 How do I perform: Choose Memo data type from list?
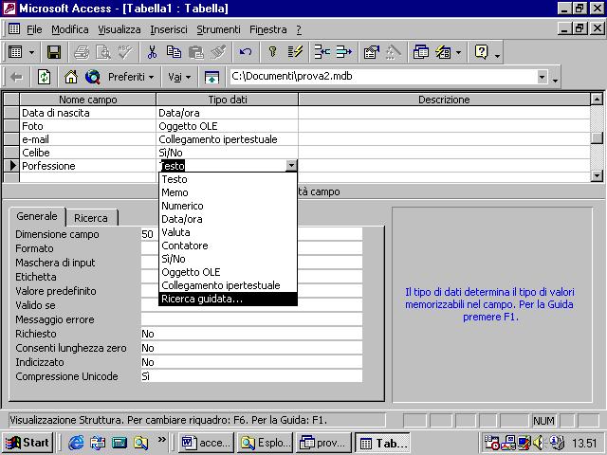(x=228, y=192)
